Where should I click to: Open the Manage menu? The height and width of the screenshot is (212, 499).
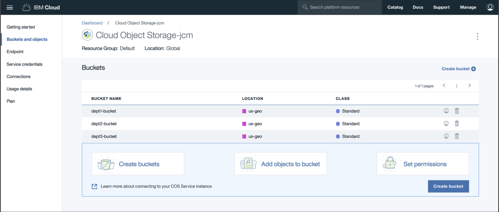[x=468, y=7]
